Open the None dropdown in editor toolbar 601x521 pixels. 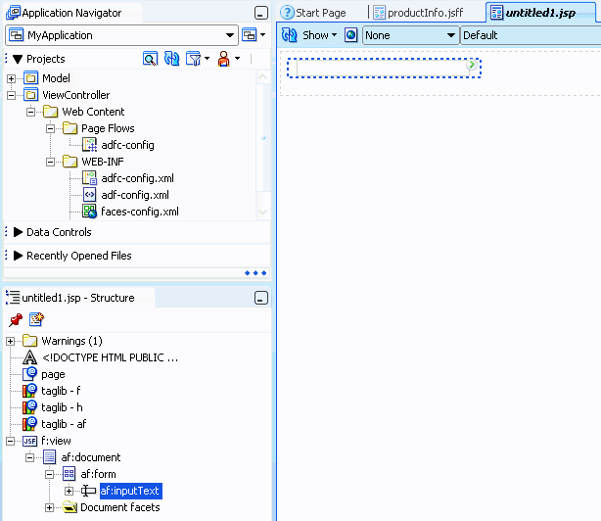tap(410, 35)
